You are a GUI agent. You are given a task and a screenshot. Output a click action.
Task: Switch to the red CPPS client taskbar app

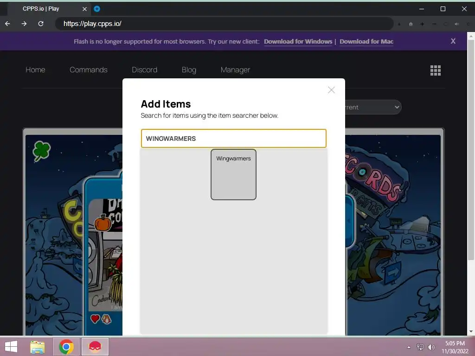pyautogui.click(x=95, y=347)
